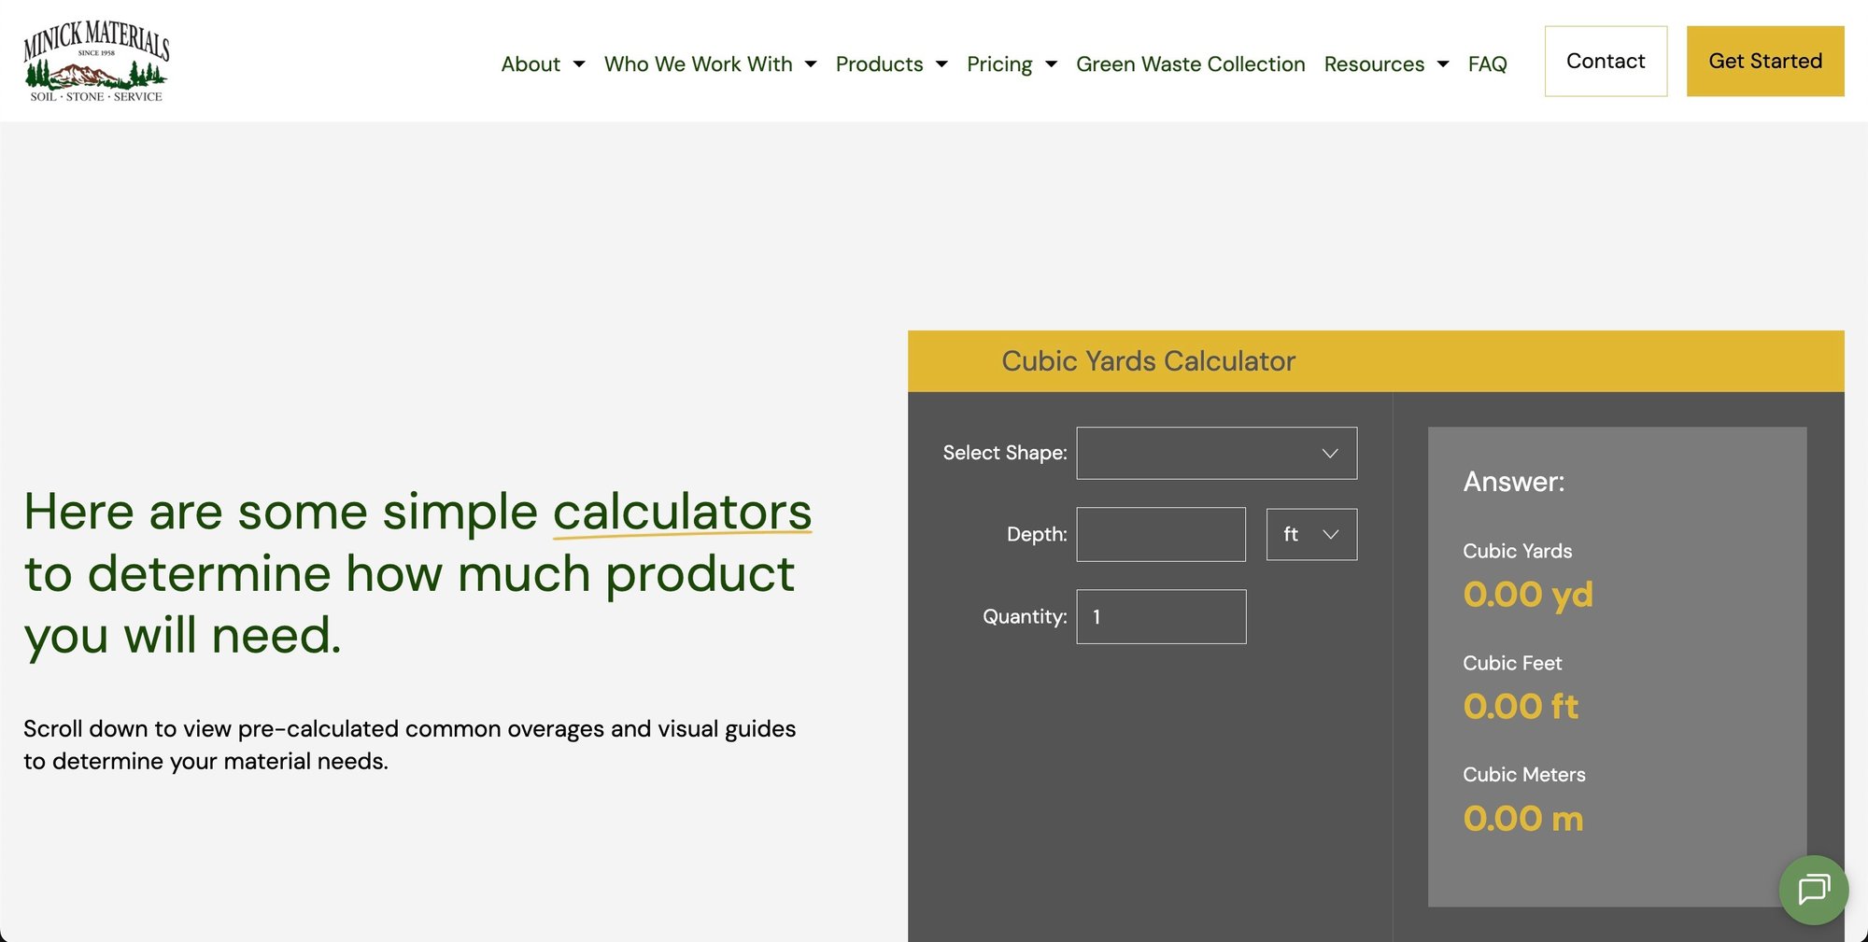Screen dimensions: 1868x942
Task: Click the 0.00 ft result value
Action: 1521,706
